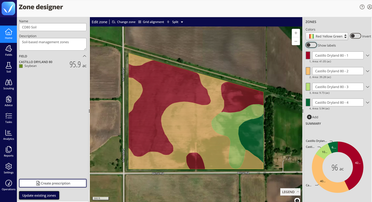Click the '4, Area: 5.94 (ac)' text
The width and height of the screenshot is (372, 202).
(319, 108)
